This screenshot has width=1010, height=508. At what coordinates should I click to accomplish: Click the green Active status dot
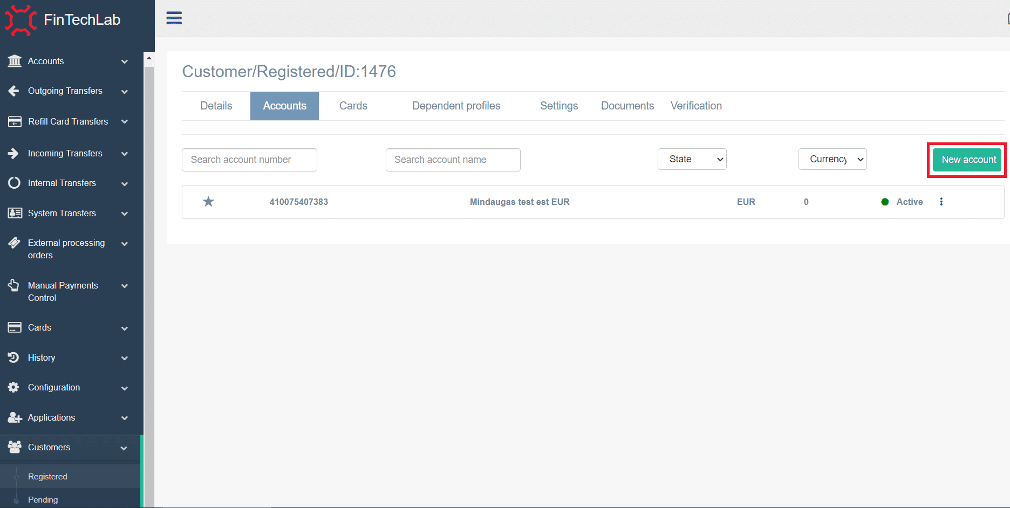pos(885,202)
